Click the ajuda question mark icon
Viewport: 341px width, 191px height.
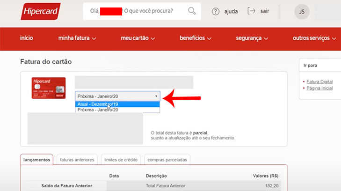click(x=215, y=11)
